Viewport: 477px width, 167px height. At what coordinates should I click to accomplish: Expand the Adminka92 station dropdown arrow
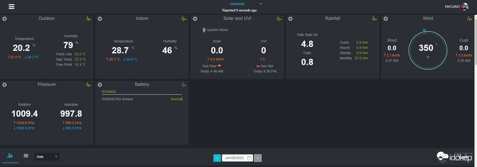click(x=261, y=4)
